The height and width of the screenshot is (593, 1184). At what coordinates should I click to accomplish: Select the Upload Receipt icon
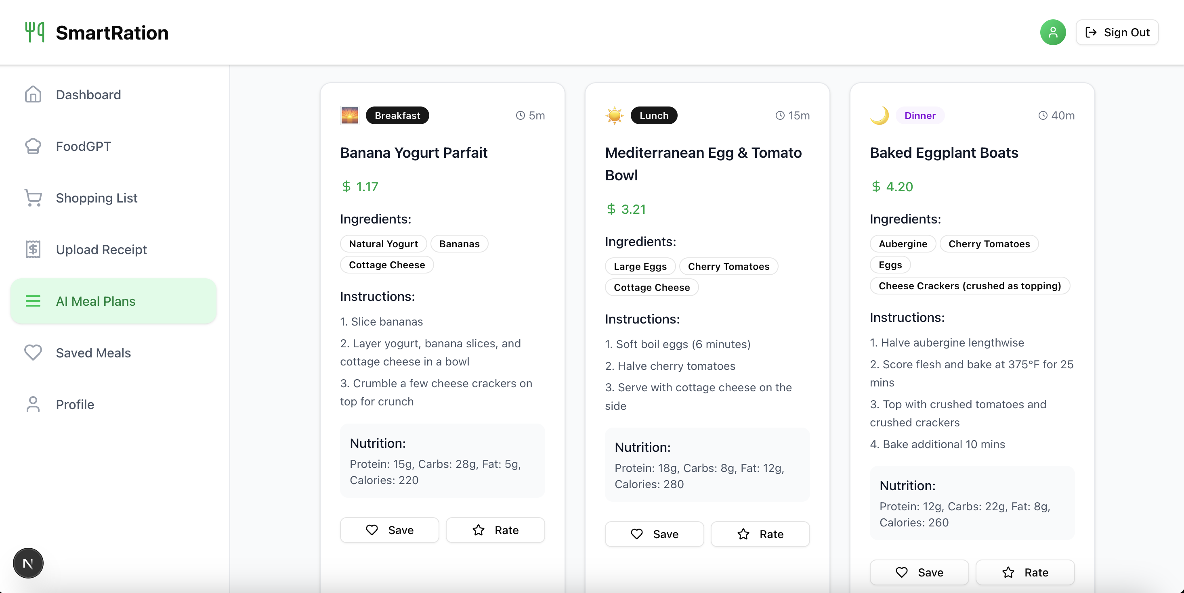tap(33, 250)
